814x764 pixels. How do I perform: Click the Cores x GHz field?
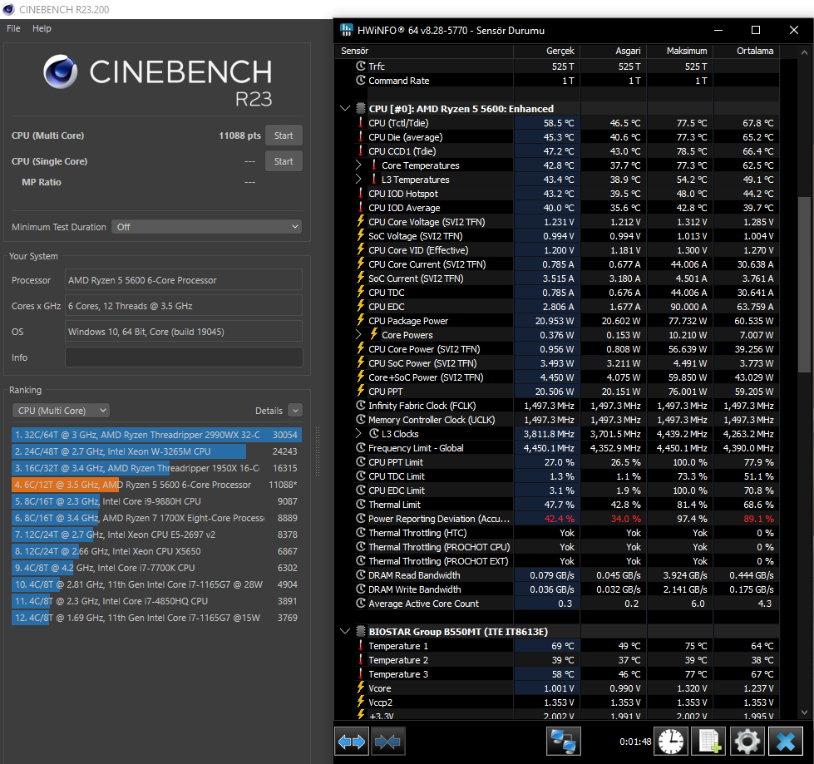[x=184, y=306]
